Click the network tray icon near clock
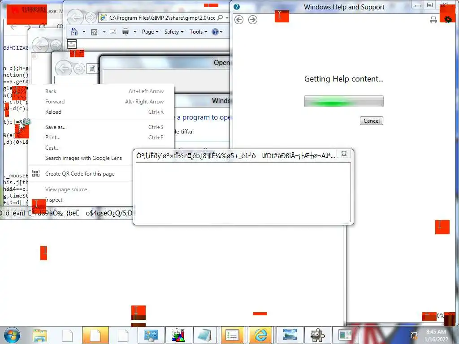The width and height of the screenshot is (459, 344). [x=414, y=335]
